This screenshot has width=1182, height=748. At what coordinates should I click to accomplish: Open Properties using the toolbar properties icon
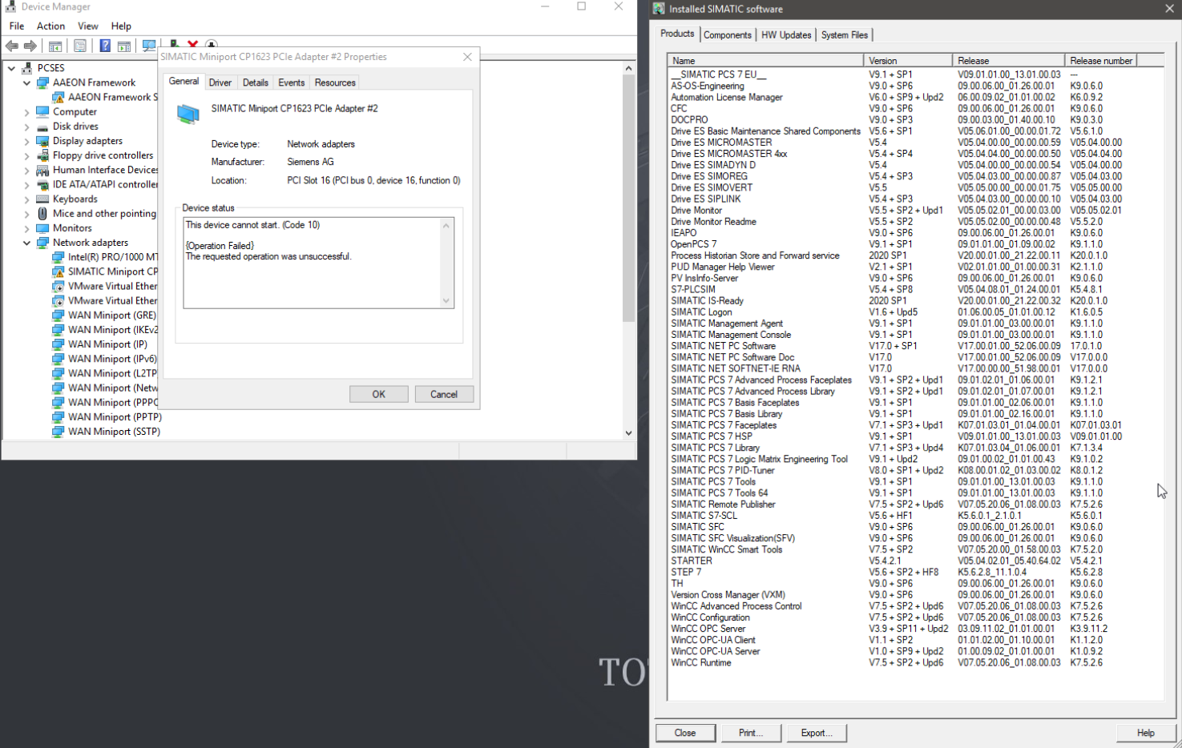pos(80,46)
